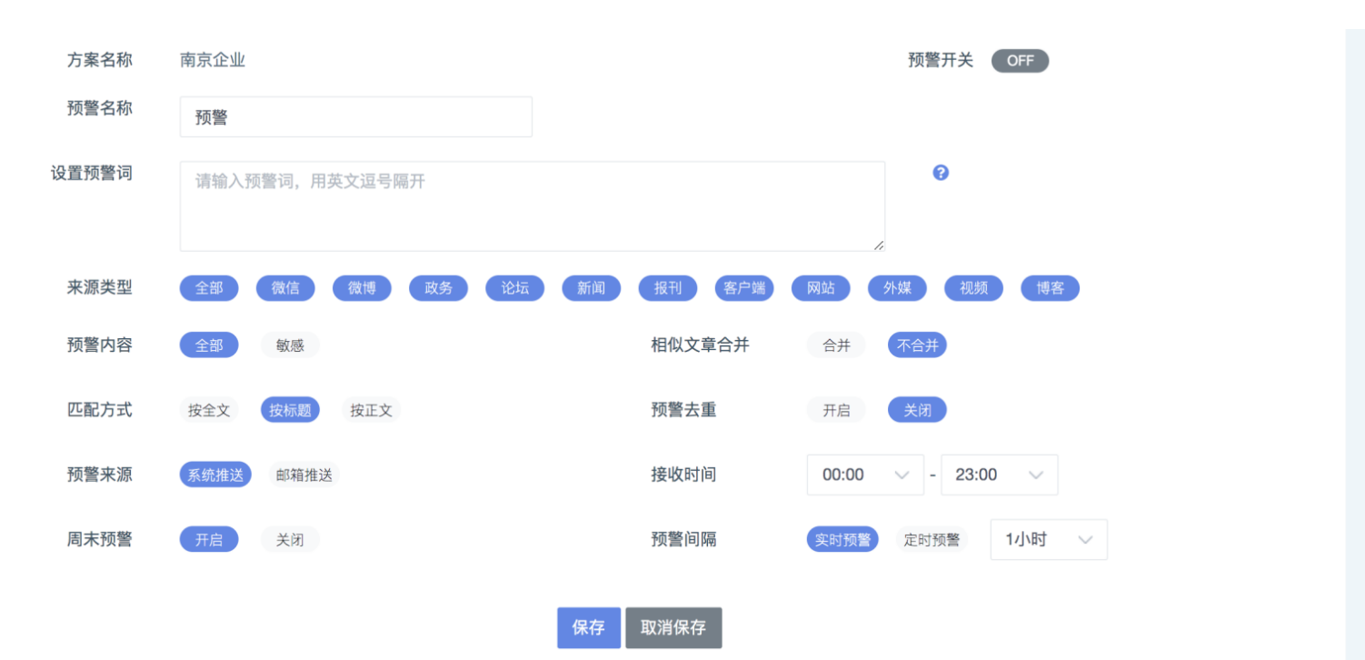1365x660 pixels.
Task: Click the 预警名称 input field
Action: 355,117
